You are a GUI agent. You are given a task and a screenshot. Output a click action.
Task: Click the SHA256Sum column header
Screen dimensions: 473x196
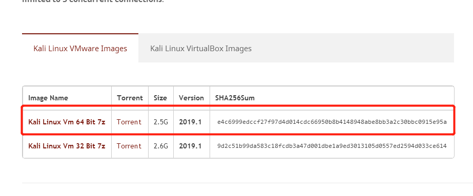coord(235,98)
